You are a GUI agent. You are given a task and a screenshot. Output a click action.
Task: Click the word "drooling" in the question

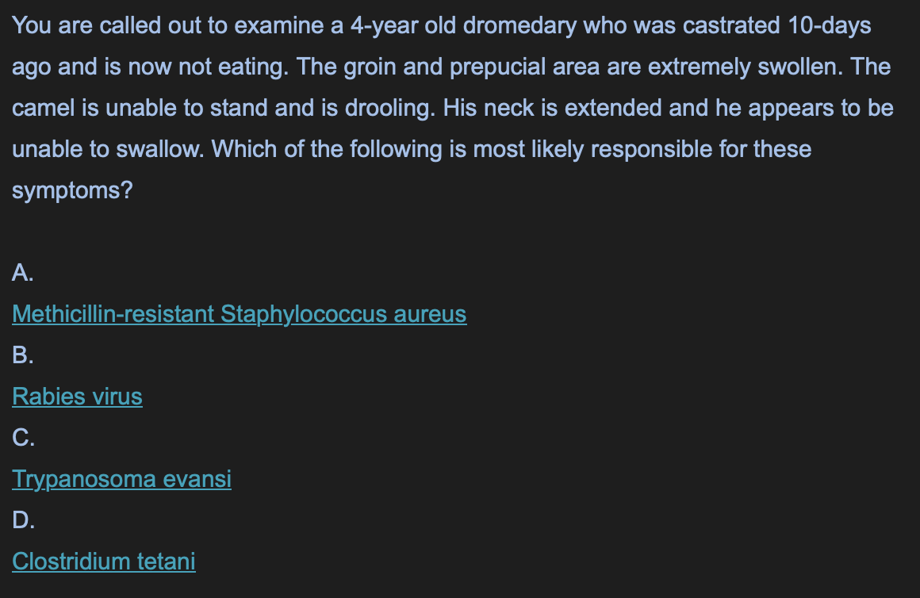coord(389,108)
